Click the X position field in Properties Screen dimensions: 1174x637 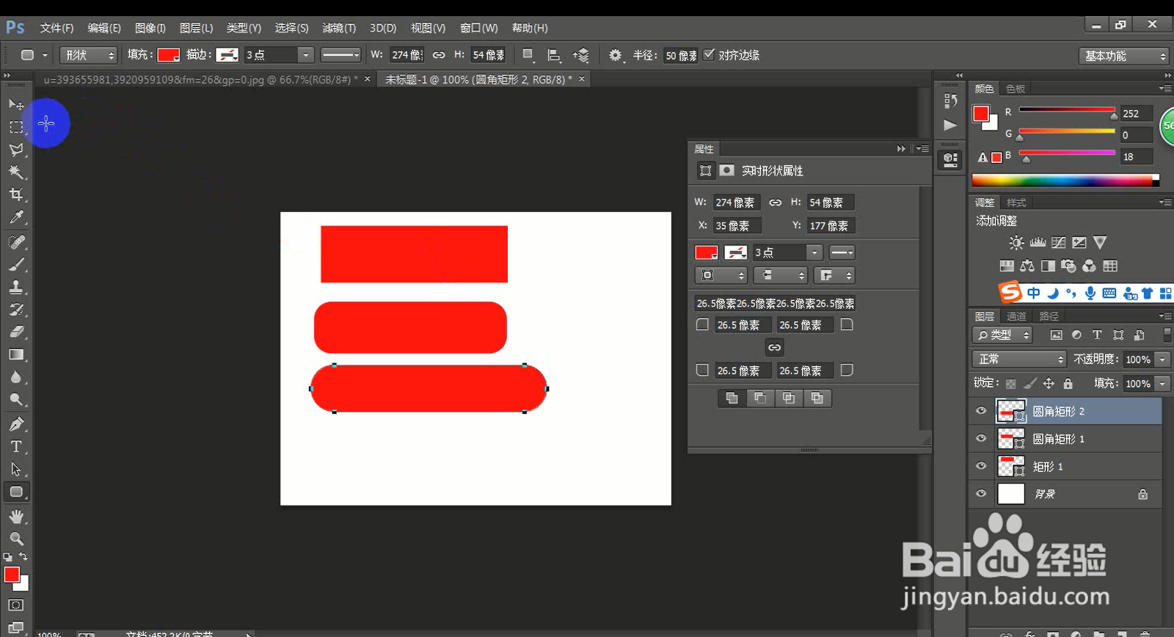pyautogui.click(x=737, y=226)
